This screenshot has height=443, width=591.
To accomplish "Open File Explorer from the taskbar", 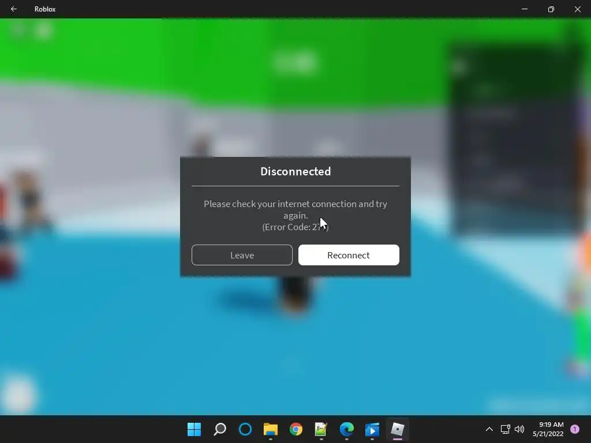I will tap(271, 429).
